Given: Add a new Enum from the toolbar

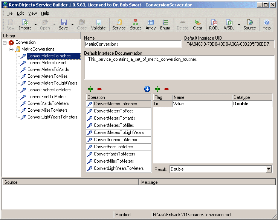Looking at the screenshot, I should pos(165,25).
